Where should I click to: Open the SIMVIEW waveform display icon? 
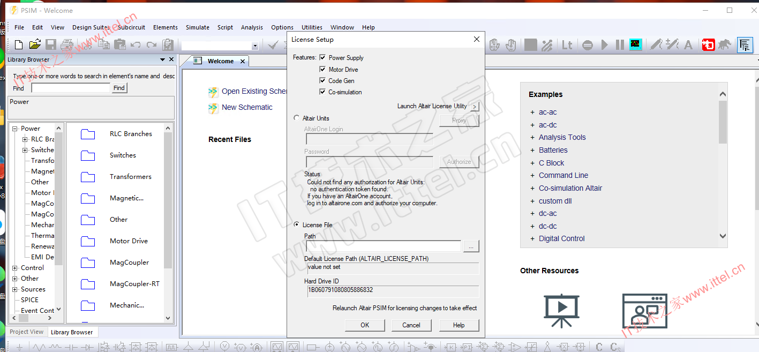point(636,45)
